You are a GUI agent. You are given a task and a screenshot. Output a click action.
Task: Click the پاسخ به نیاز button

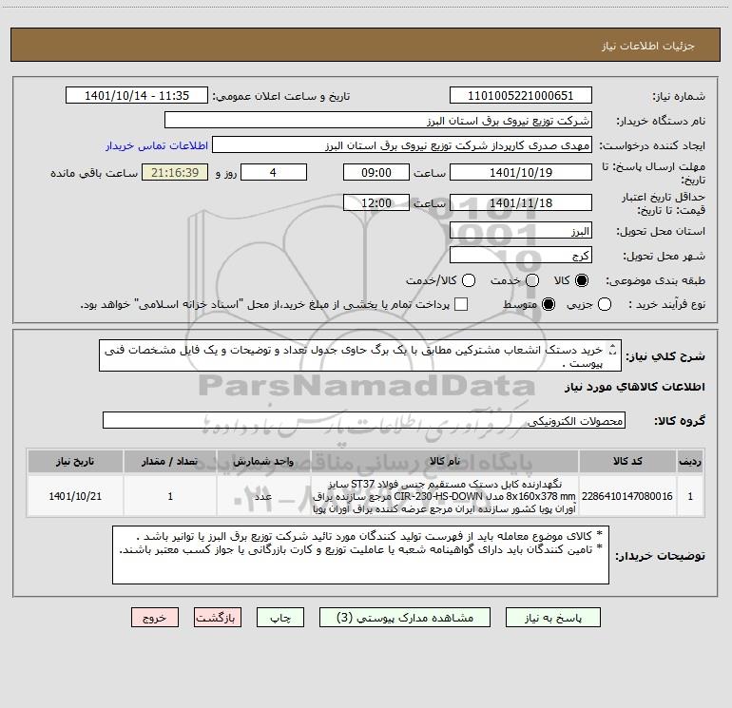click(x=552, y=618)
